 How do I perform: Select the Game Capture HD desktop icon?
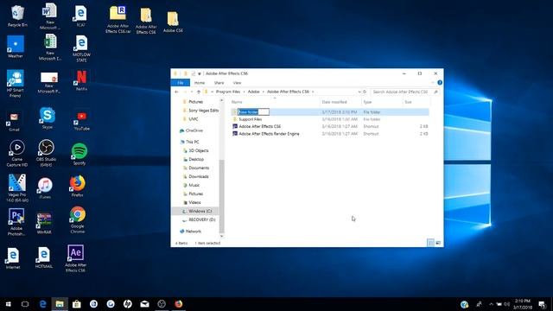17,153
